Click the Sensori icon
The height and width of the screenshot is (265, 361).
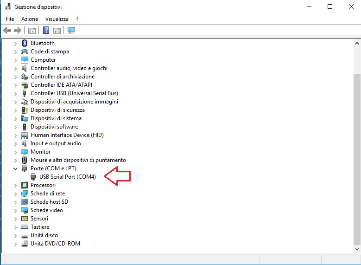pos(25,219)
